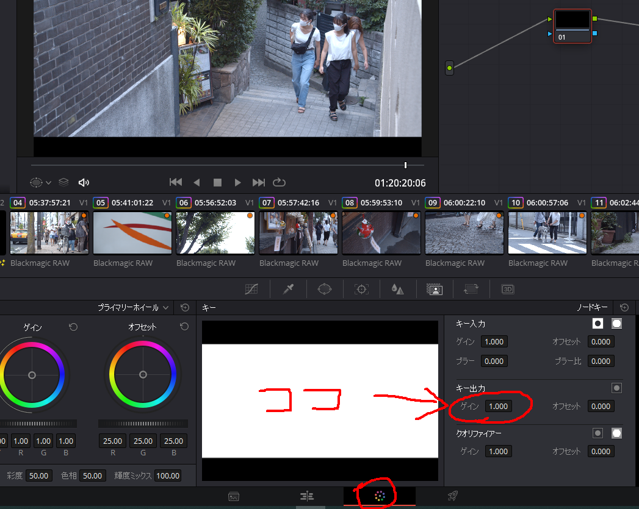Open the Blur and Sharpen palette
This screenshot has width=639, height=509.
(397, 290)
